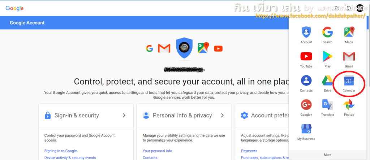370x160 pixels.
Task: Open Gmail in the apps panel
Action: 349,59
